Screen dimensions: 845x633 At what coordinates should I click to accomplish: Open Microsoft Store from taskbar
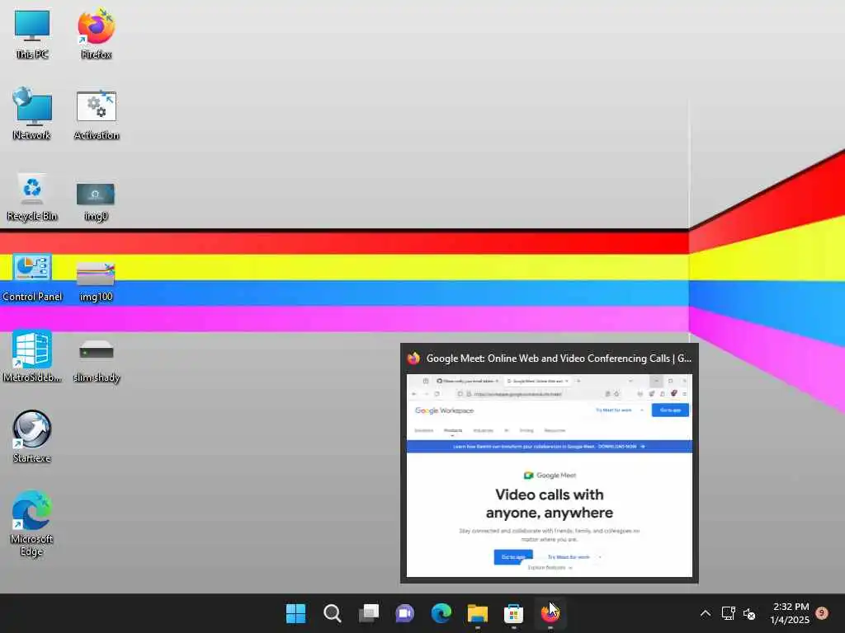click(x=513, y=613)
